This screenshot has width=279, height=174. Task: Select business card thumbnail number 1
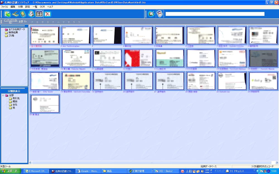(45, 35)
